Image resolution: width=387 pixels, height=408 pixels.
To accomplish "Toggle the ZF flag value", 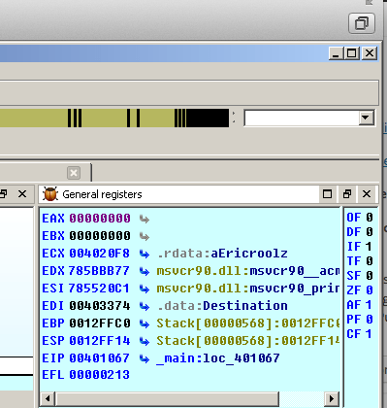I will [x=370, y=290].
